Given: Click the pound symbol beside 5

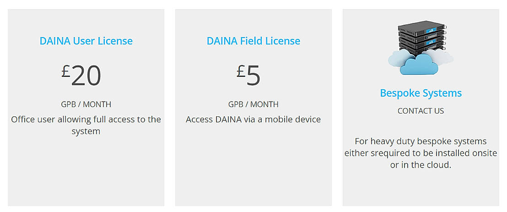Looking at the screenshot, I should (241, 71).
